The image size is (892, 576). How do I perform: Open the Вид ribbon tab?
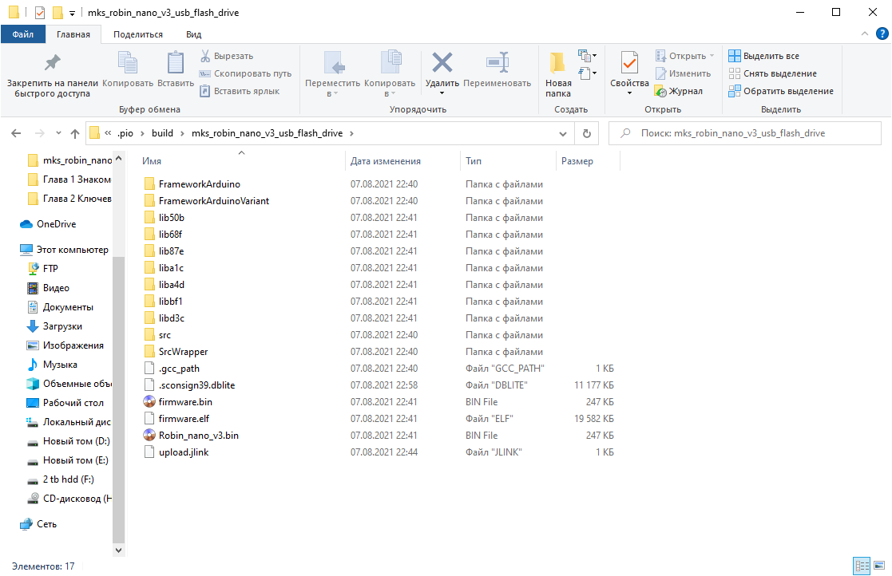[193, 34]
